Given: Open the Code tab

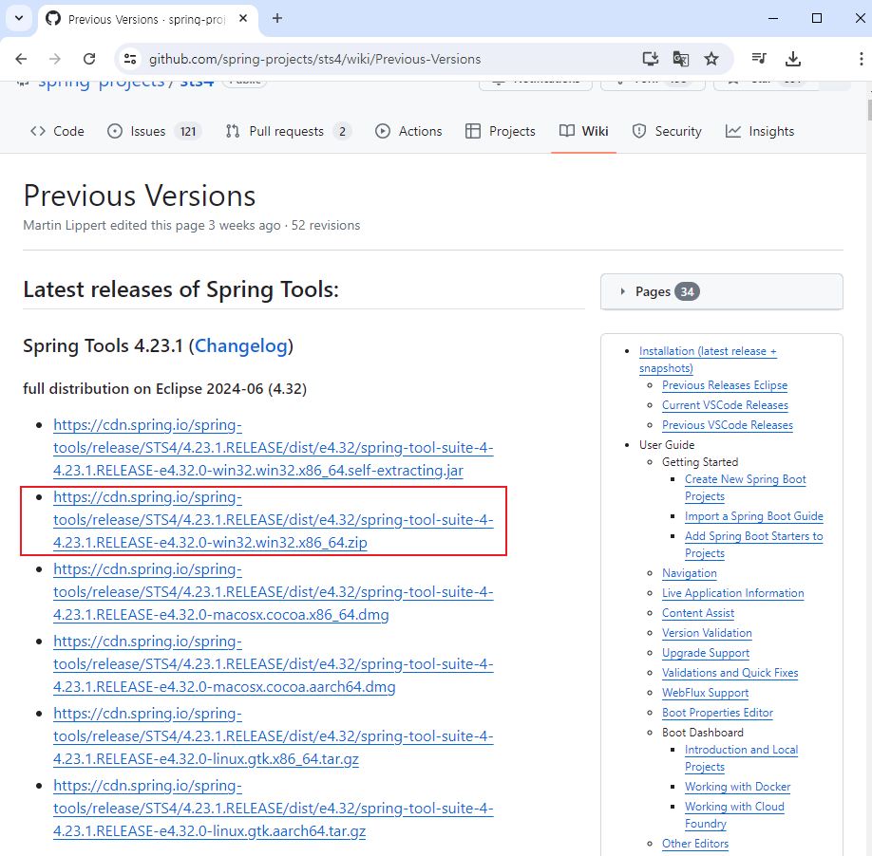Looking at the screenshot, I should tap(57, 131).
